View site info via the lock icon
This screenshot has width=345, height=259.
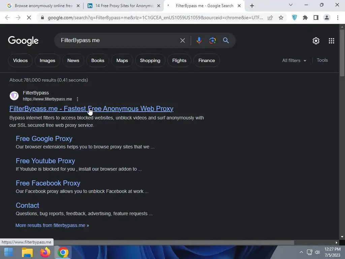(42, 18)
